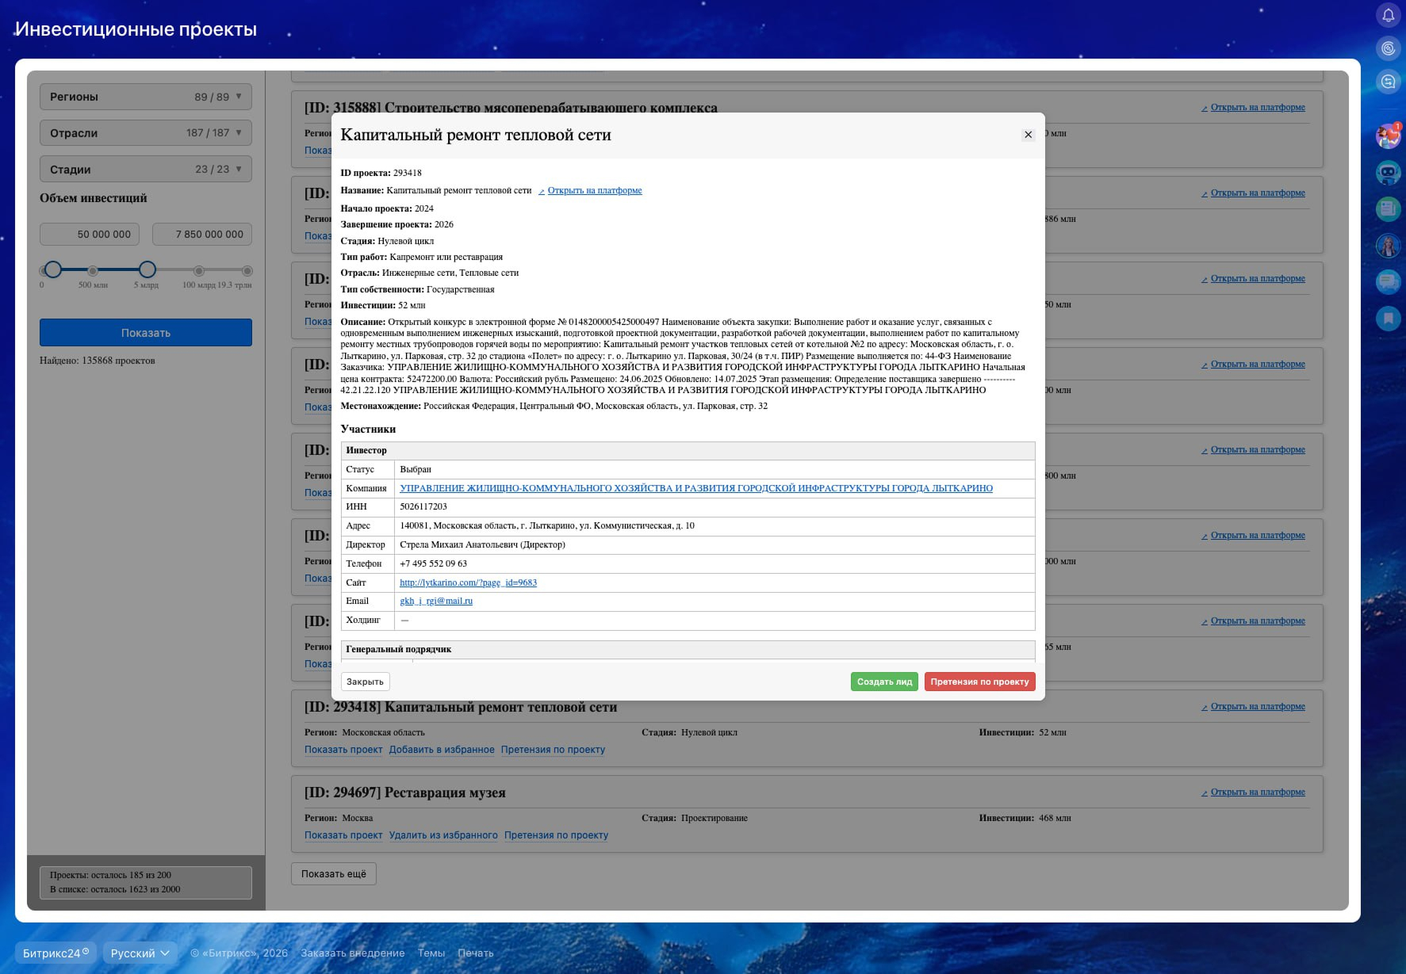Click Темы in the footer menu
Viewport: 1406px width, 974px height.
click(x=431, y=953)
